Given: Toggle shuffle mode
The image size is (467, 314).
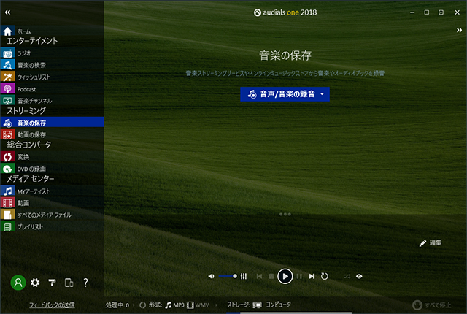Looking at the screenshot, I should click(x=347, y=276).
